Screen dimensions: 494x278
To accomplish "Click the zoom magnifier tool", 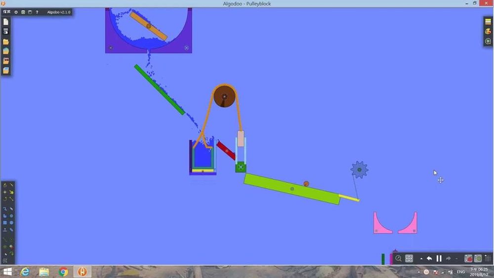I will 398,258.
